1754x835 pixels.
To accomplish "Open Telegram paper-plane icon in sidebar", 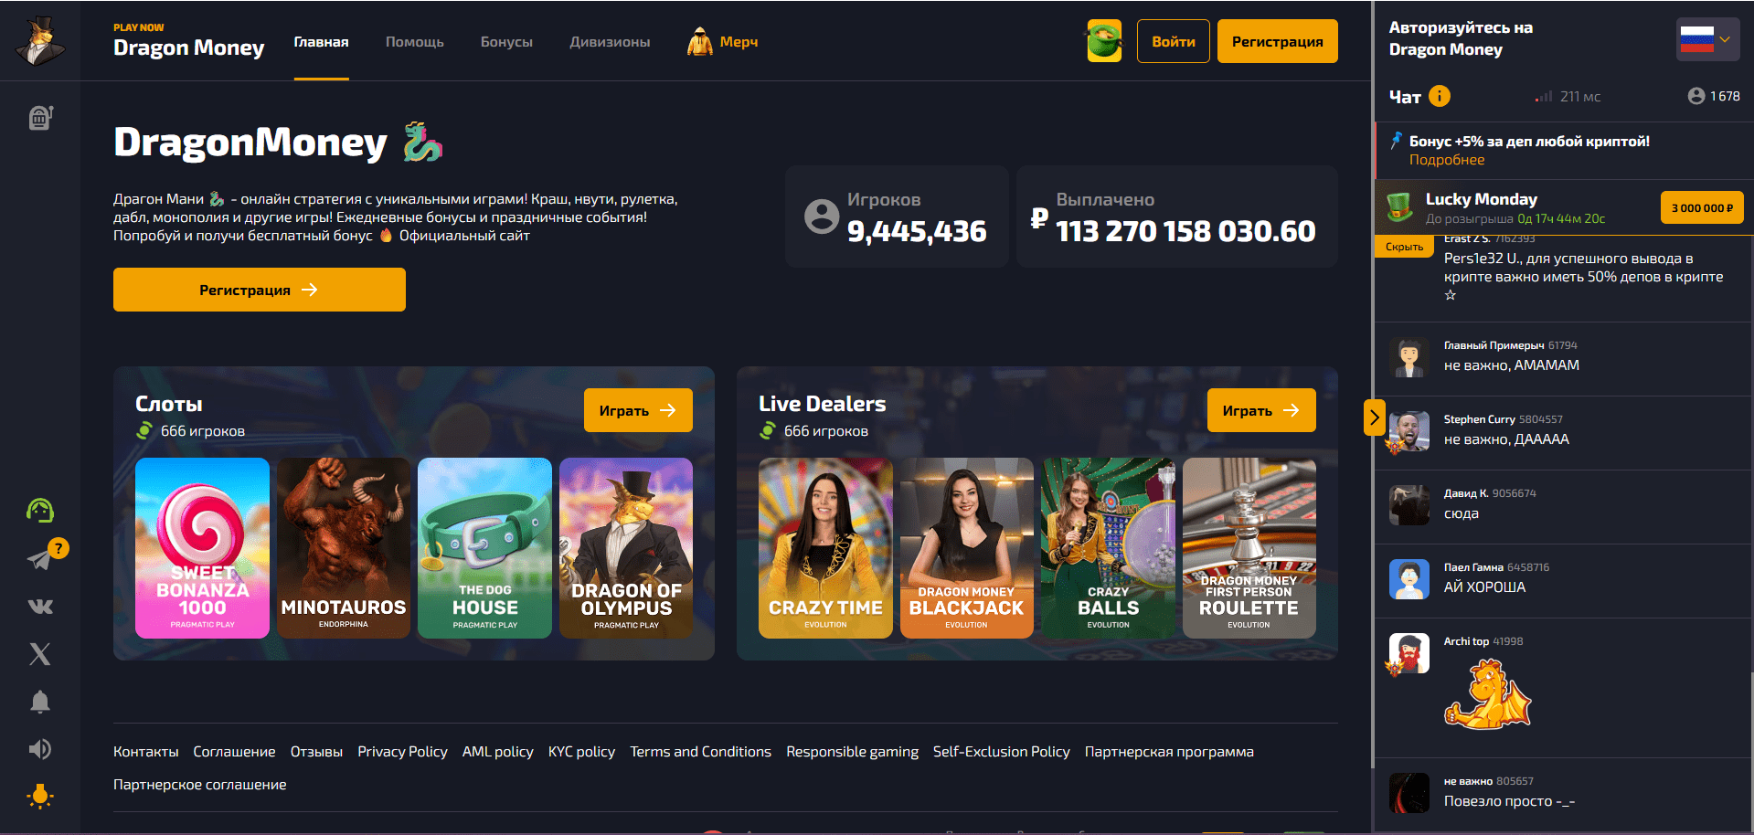I will tap(40, 558).
